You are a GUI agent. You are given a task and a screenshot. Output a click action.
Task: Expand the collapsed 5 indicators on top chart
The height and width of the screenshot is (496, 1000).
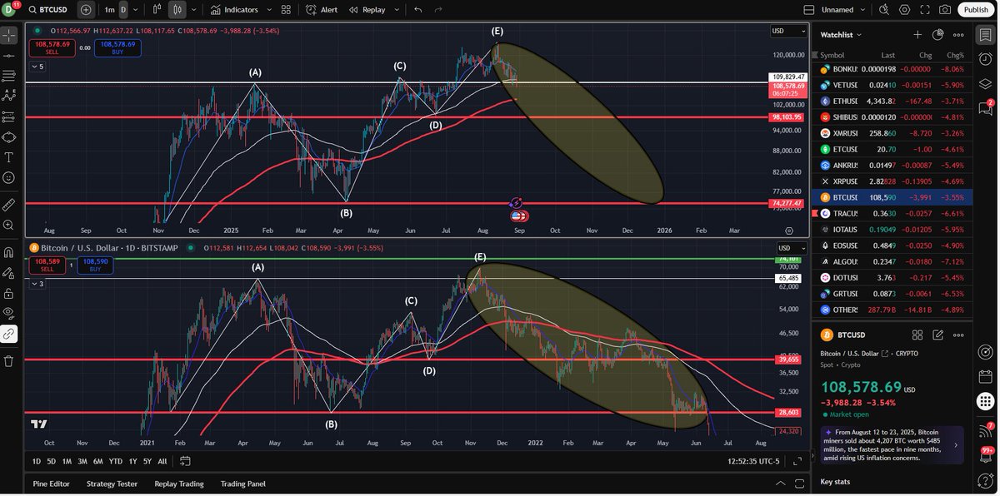point(37,67)
